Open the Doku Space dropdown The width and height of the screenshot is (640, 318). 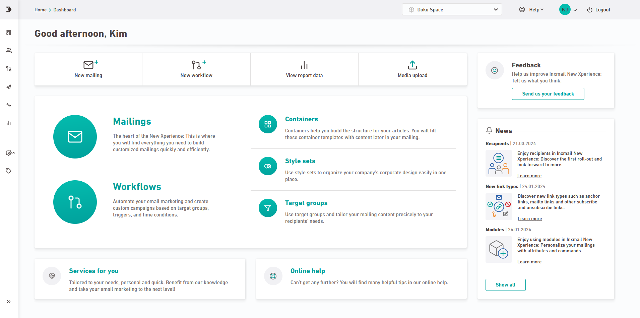click(x=452, y=10)
